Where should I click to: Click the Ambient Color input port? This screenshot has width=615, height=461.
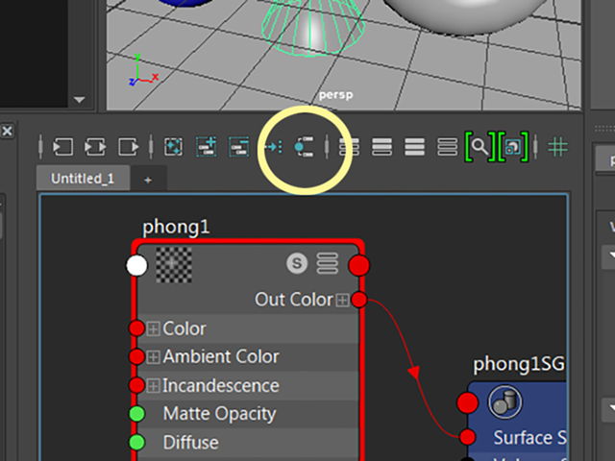pos(136,356)
